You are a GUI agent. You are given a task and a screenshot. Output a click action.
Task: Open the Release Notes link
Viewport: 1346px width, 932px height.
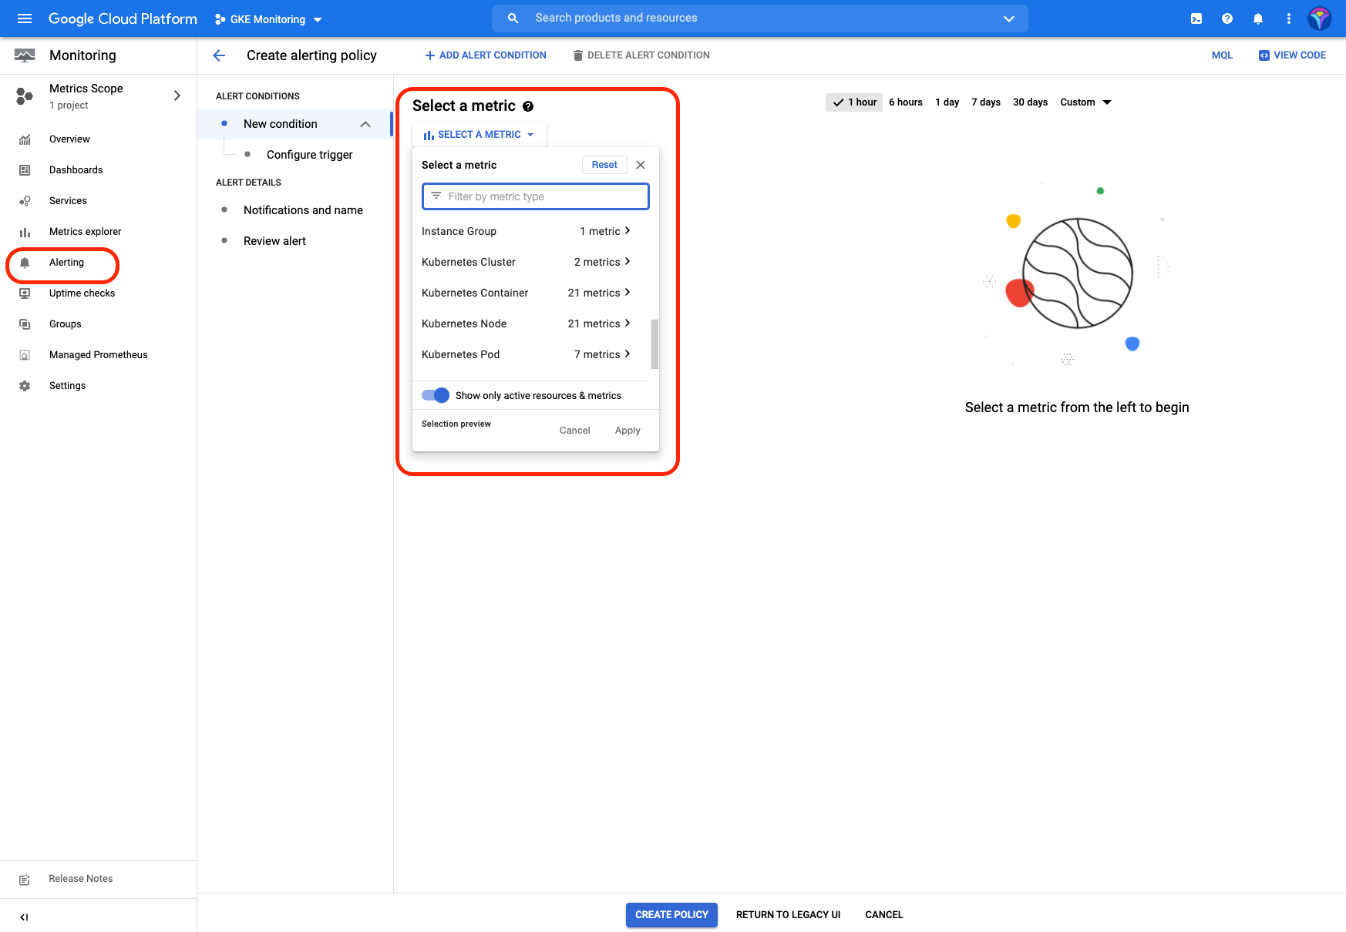pos(81,879)
